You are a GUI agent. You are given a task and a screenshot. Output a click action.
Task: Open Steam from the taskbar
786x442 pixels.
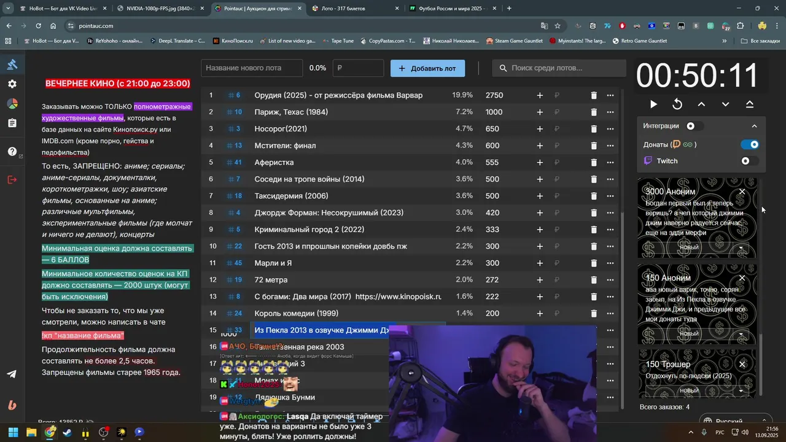tap(67, 432)
